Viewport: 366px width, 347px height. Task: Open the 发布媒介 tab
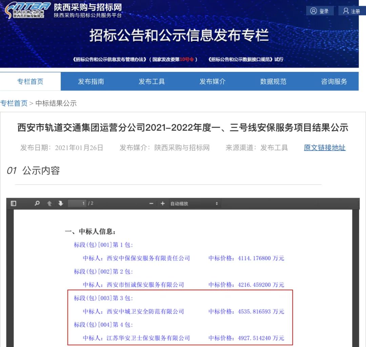[212, 81]
